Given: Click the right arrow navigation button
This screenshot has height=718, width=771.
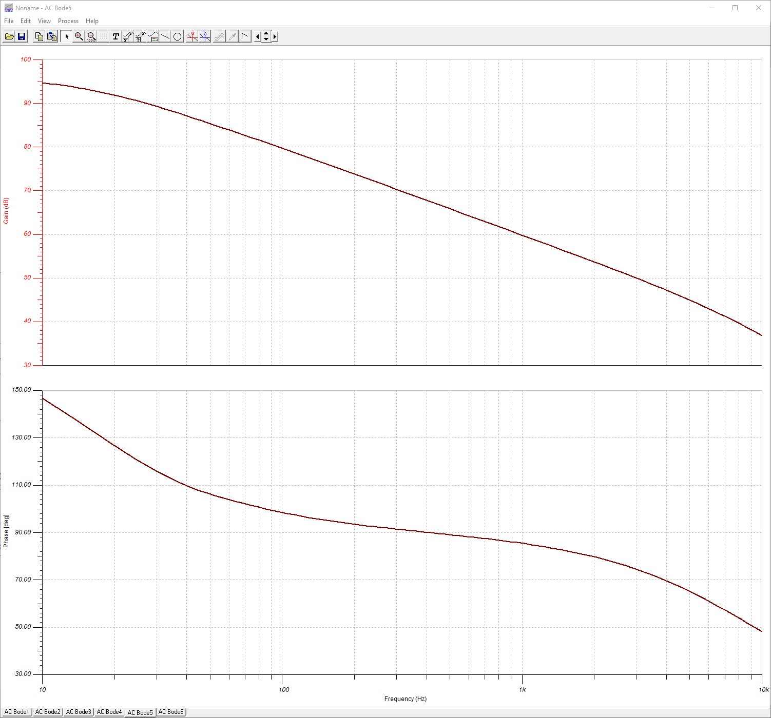Looking at the screenshot, I should (x=275, y=36).
